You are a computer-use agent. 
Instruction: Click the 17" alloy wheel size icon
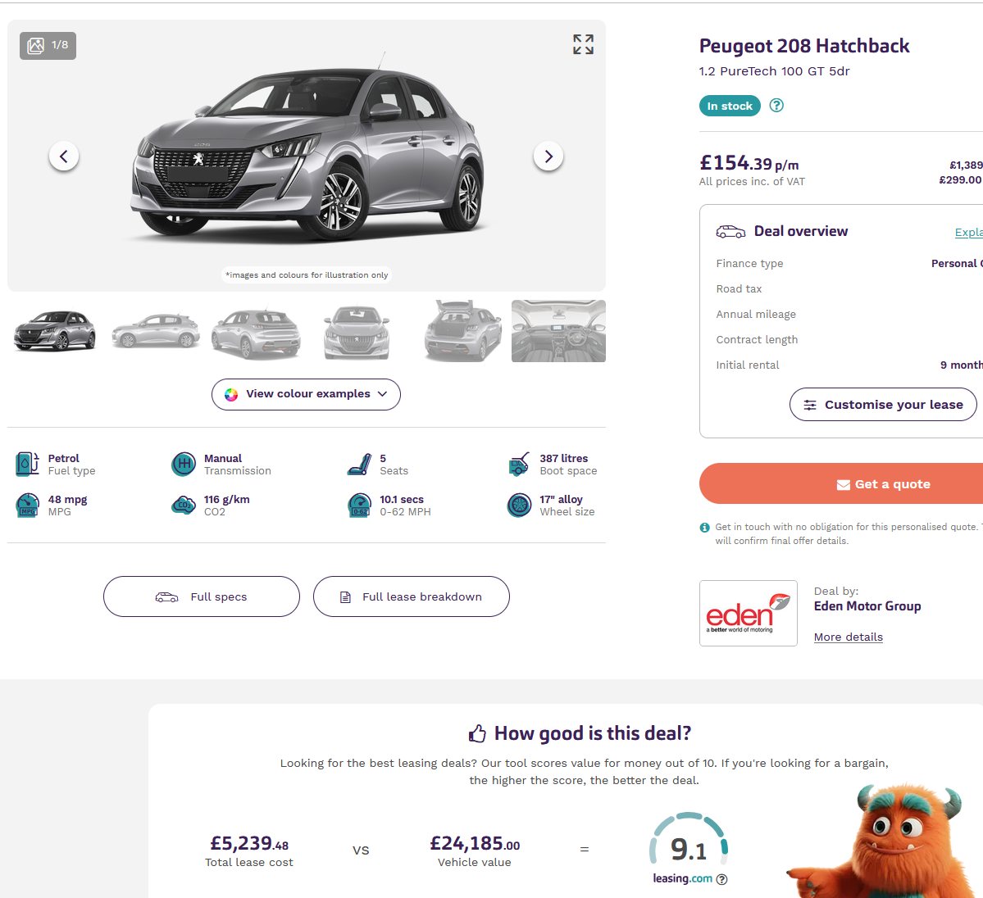click(x=519, y=505)
